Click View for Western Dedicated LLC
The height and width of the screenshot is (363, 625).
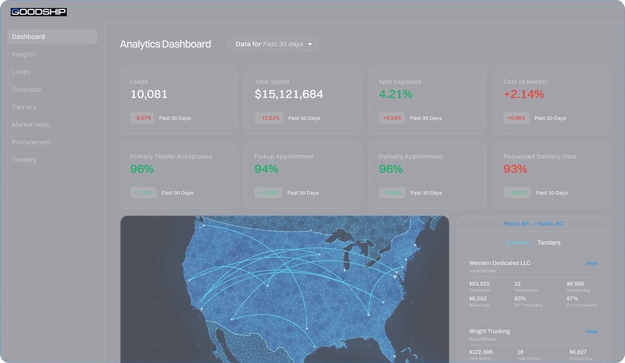591,263
